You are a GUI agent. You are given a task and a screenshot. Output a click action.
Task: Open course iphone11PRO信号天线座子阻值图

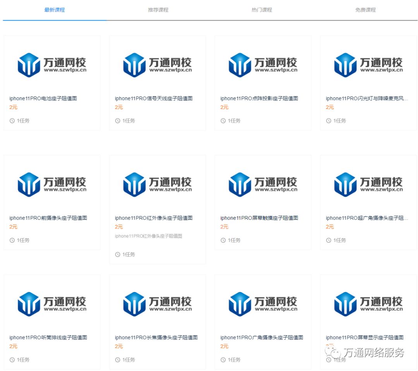(154, 98)
